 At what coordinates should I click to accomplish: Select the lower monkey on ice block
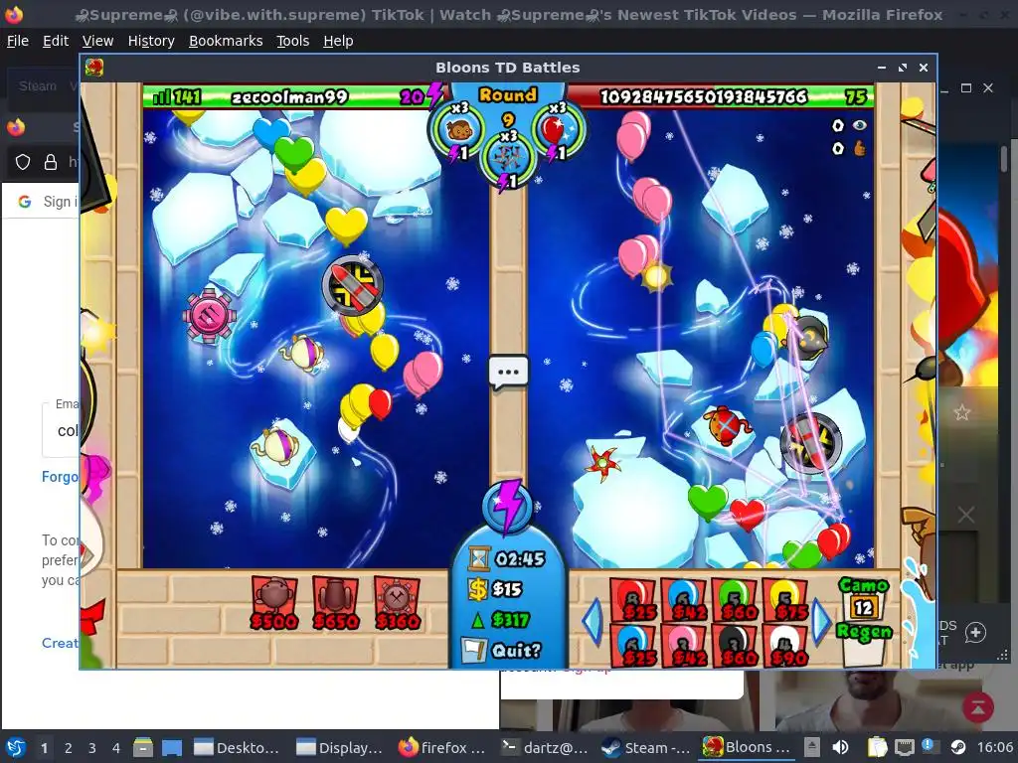tap(276, 446)
